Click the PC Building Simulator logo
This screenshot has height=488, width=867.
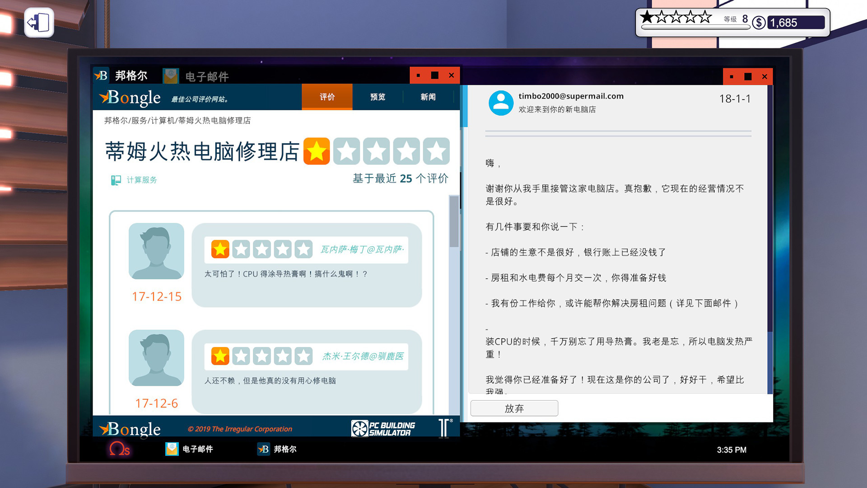point(383,428)
